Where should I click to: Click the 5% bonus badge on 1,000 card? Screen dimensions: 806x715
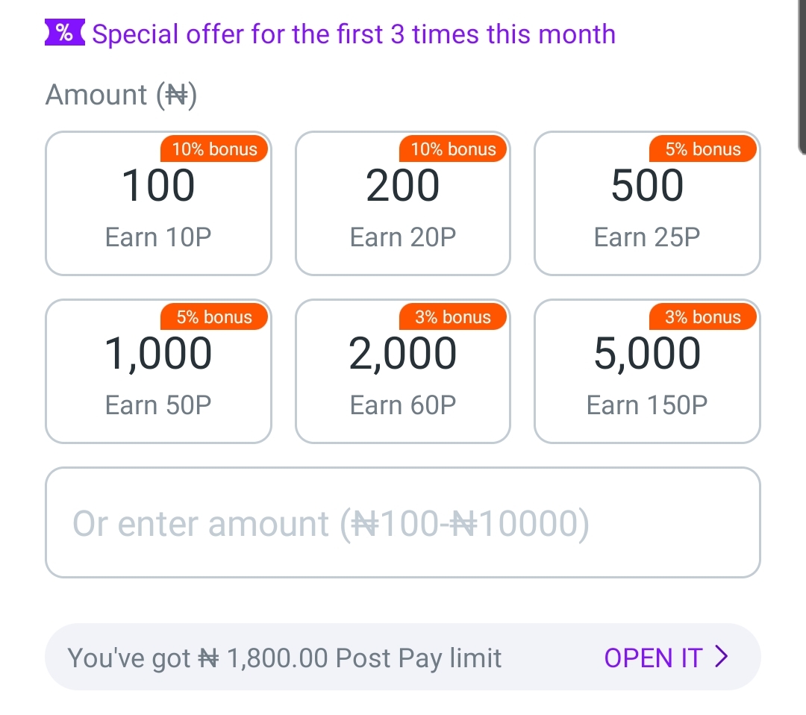(214, 316)
